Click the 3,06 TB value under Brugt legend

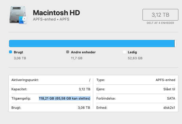pyautogui.click(x=20, y=58)
